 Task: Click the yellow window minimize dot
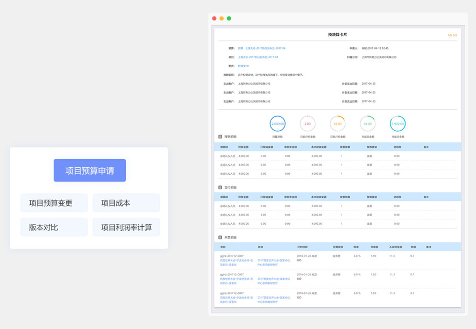pos(222,18)
